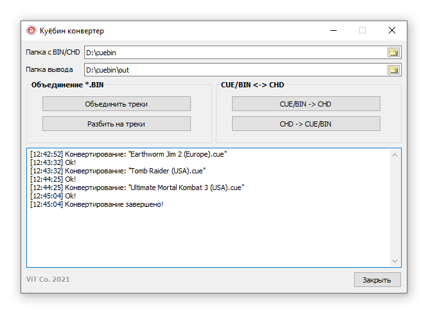Close the app with Закрыть button
This screenshot has width=428, height=314.
coord(377,279)
